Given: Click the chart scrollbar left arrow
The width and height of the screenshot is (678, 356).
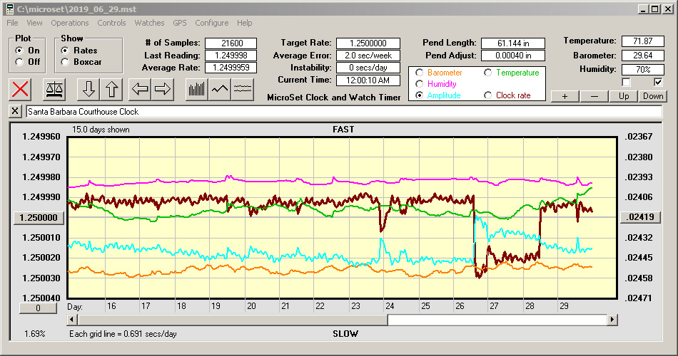Looking at the screenshot, I should 73,320.
